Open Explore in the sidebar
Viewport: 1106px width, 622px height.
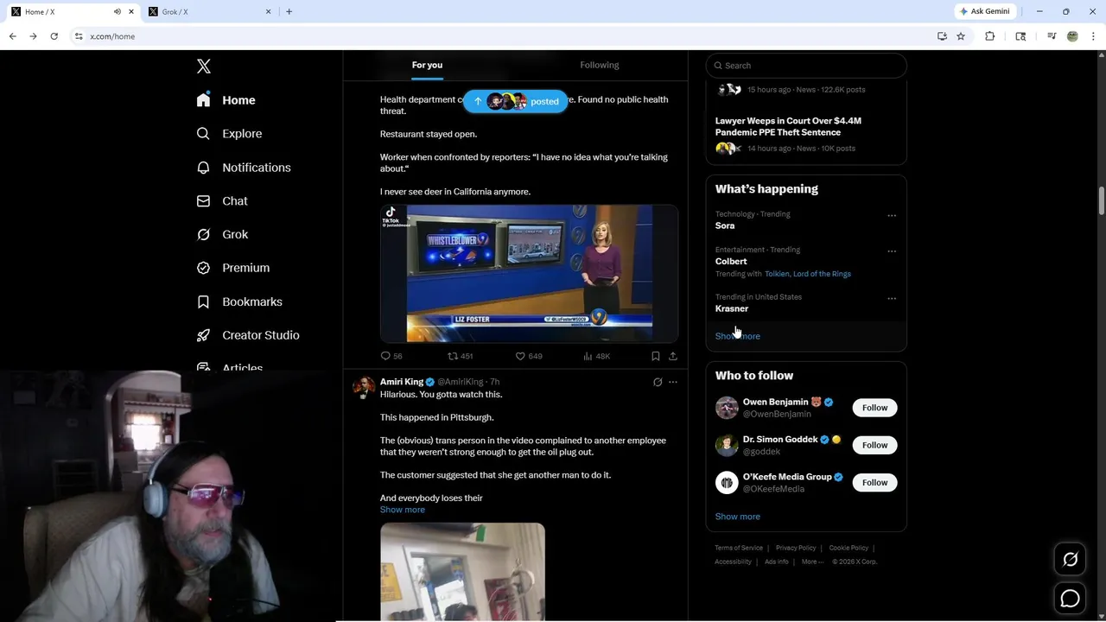coord(229,134)
